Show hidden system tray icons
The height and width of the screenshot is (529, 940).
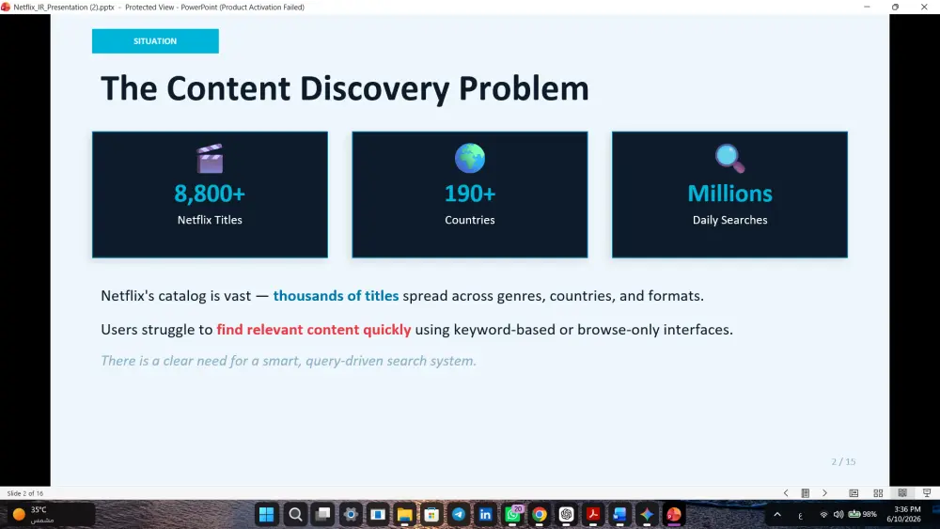click(x=777, y=514)
